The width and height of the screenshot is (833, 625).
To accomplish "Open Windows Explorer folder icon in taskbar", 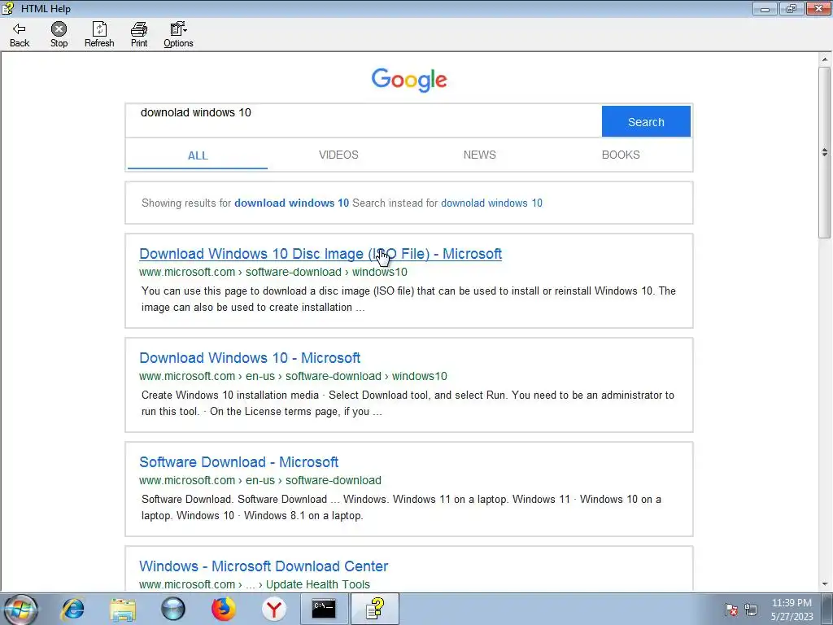I will [123, 609].
